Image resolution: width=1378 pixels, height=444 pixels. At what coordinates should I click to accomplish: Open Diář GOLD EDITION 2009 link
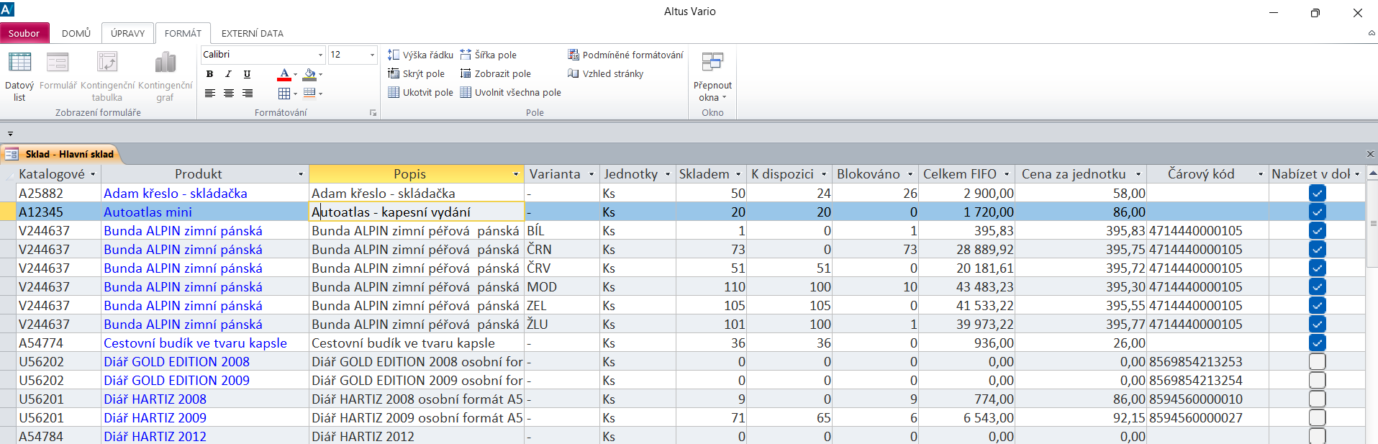click(x=176, y=380)
